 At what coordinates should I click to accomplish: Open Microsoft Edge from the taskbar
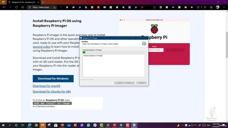point(30,125)
